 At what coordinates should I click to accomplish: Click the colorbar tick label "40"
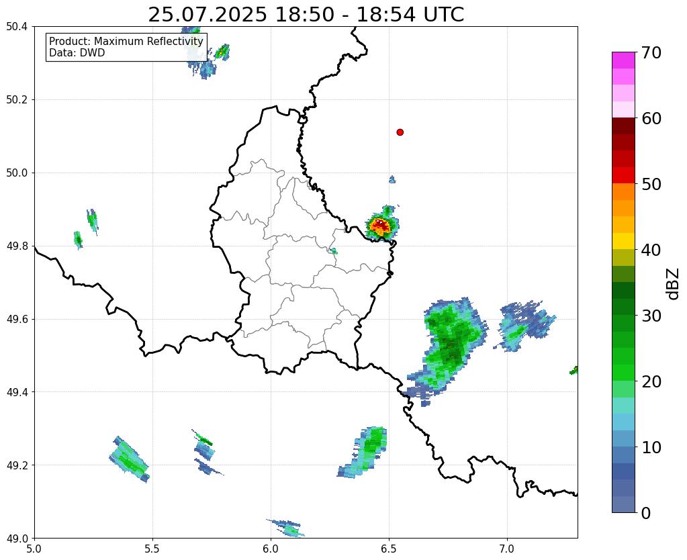[x=651, y=250]
